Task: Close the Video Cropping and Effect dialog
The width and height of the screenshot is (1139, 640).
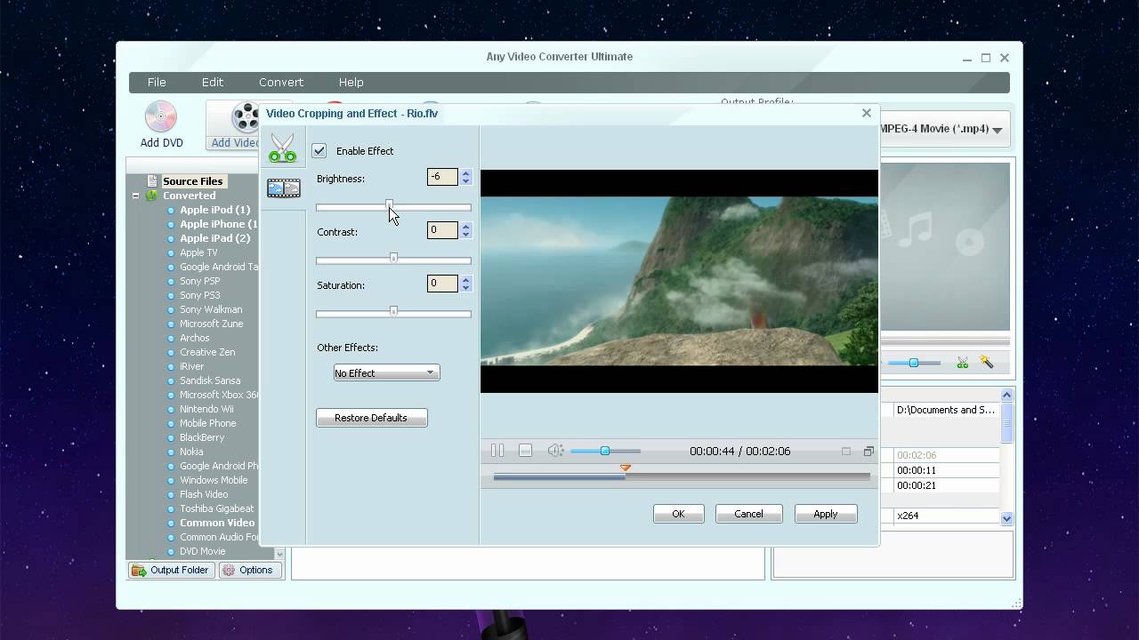Action: click(x=866, y=113)
